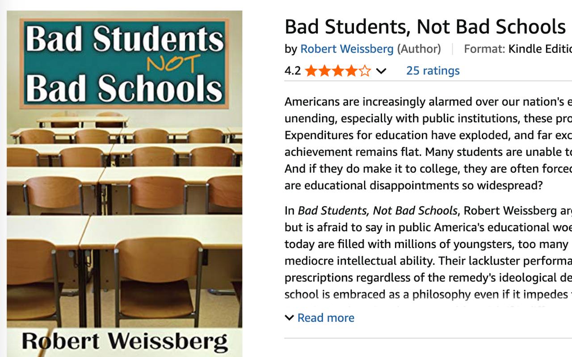Click the 4.2 rating number

(x=293, y=71)
